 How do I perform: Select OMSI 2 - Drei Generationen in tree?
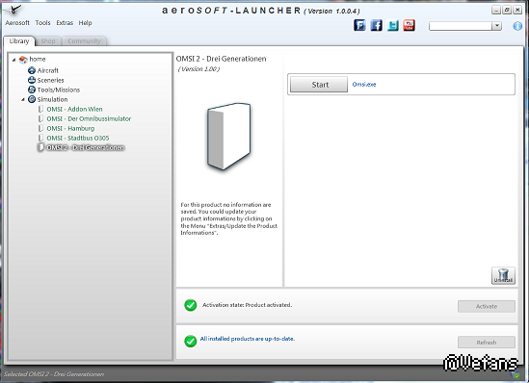click(86, 147)
